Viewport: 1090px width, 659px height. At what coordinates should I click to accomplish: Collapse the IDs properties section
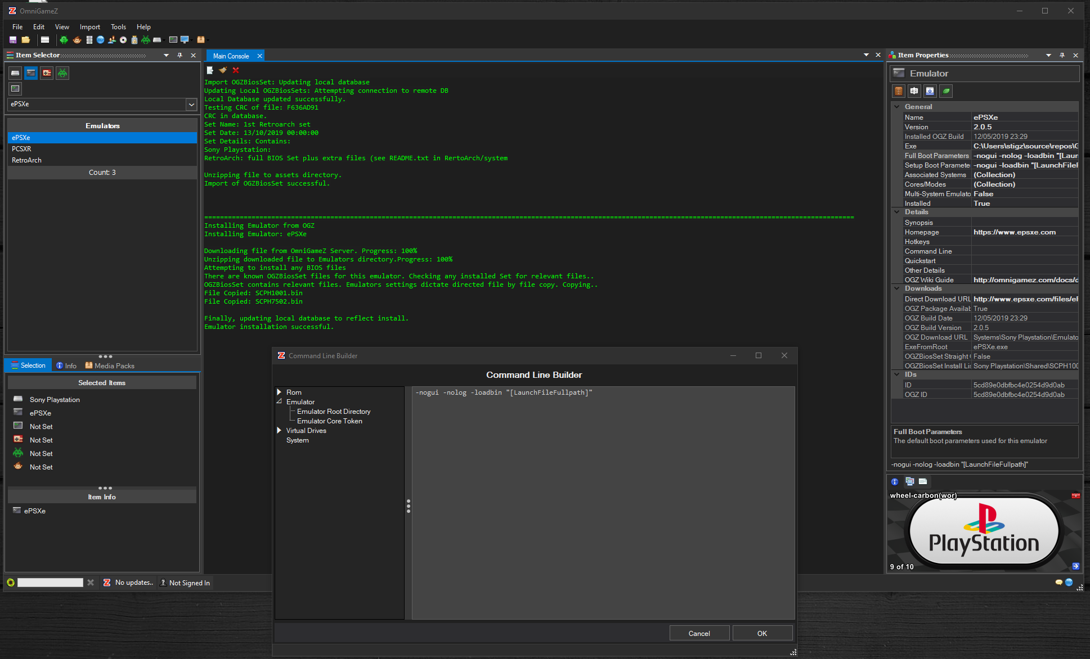(897, 374)
